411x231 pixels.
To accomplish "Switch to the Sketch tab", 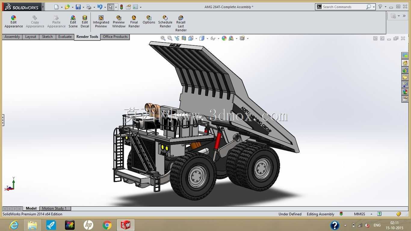I will (47, 37).
